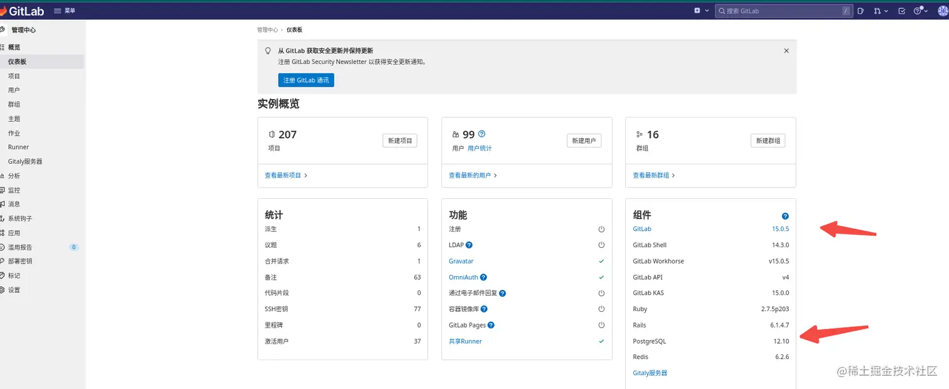
Task: Open the GitLab component link
Action: pyautogui.click(x=642, y=229)
